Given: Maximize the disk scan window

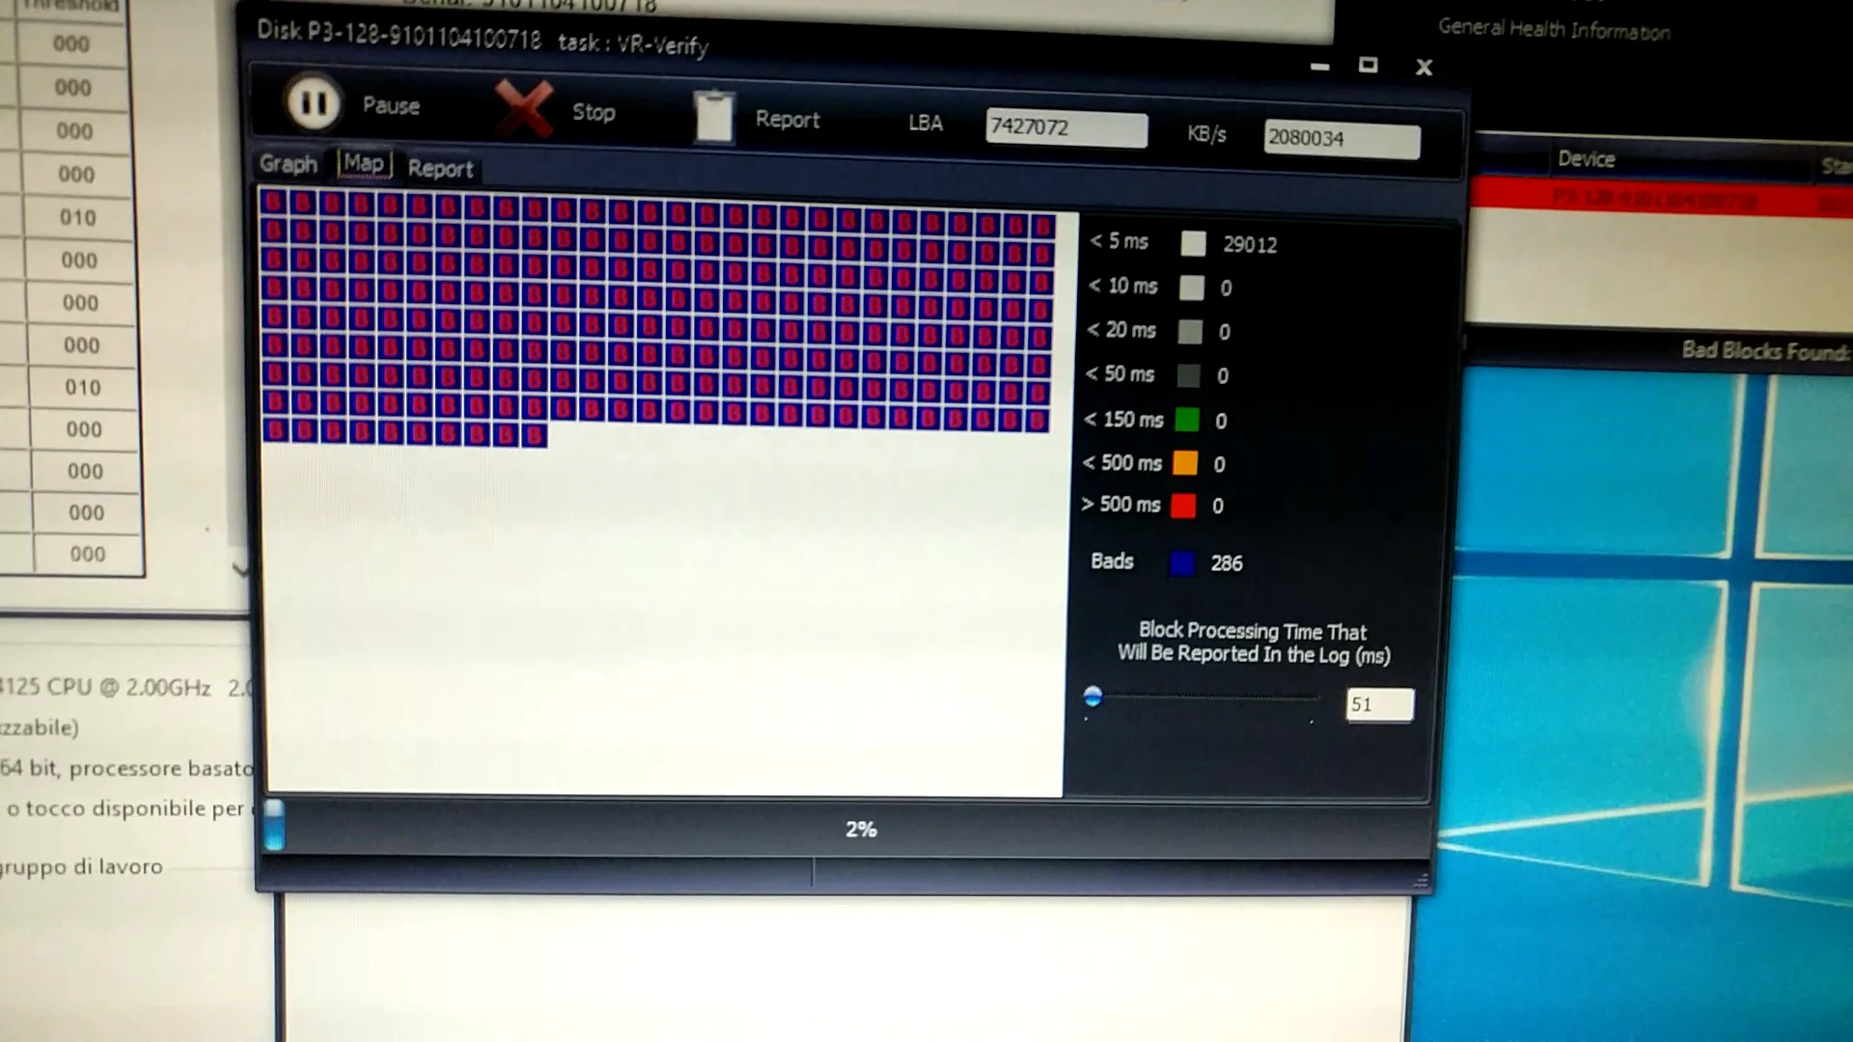Looking at the screenshot, I should [1368, 66].
